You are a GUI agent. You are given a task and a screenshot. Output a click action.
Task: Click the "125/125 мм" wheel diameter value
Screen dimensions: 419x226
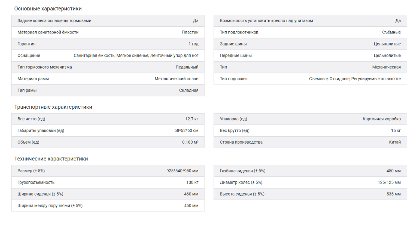tap(389, 182)
